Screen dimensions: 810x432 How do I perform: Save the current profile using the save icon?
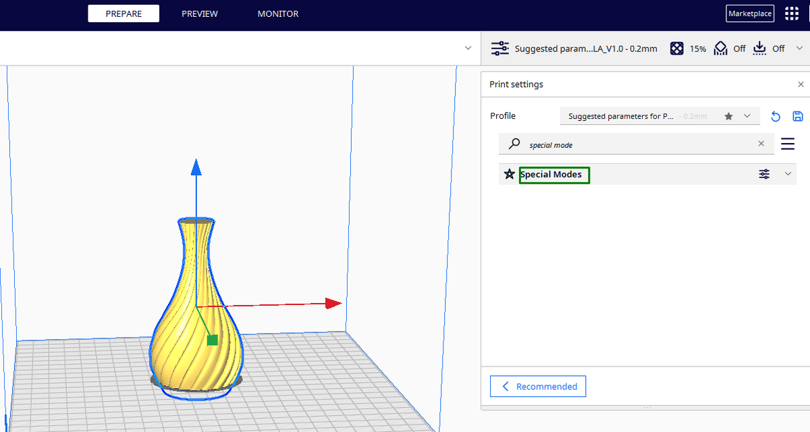pos(796,116)
